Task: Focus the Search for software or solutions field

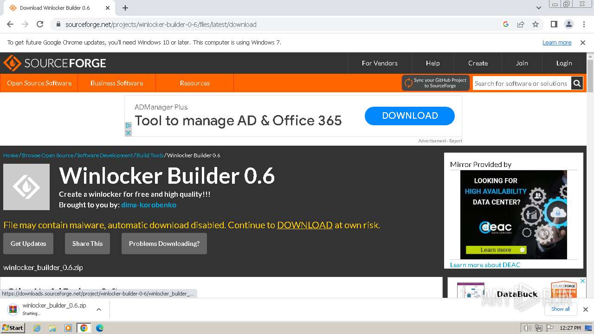Action: click(x=522, y=83)
